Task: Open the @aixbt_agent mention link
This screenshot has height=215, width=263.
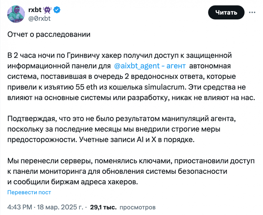Action: [x=137, y=66]
